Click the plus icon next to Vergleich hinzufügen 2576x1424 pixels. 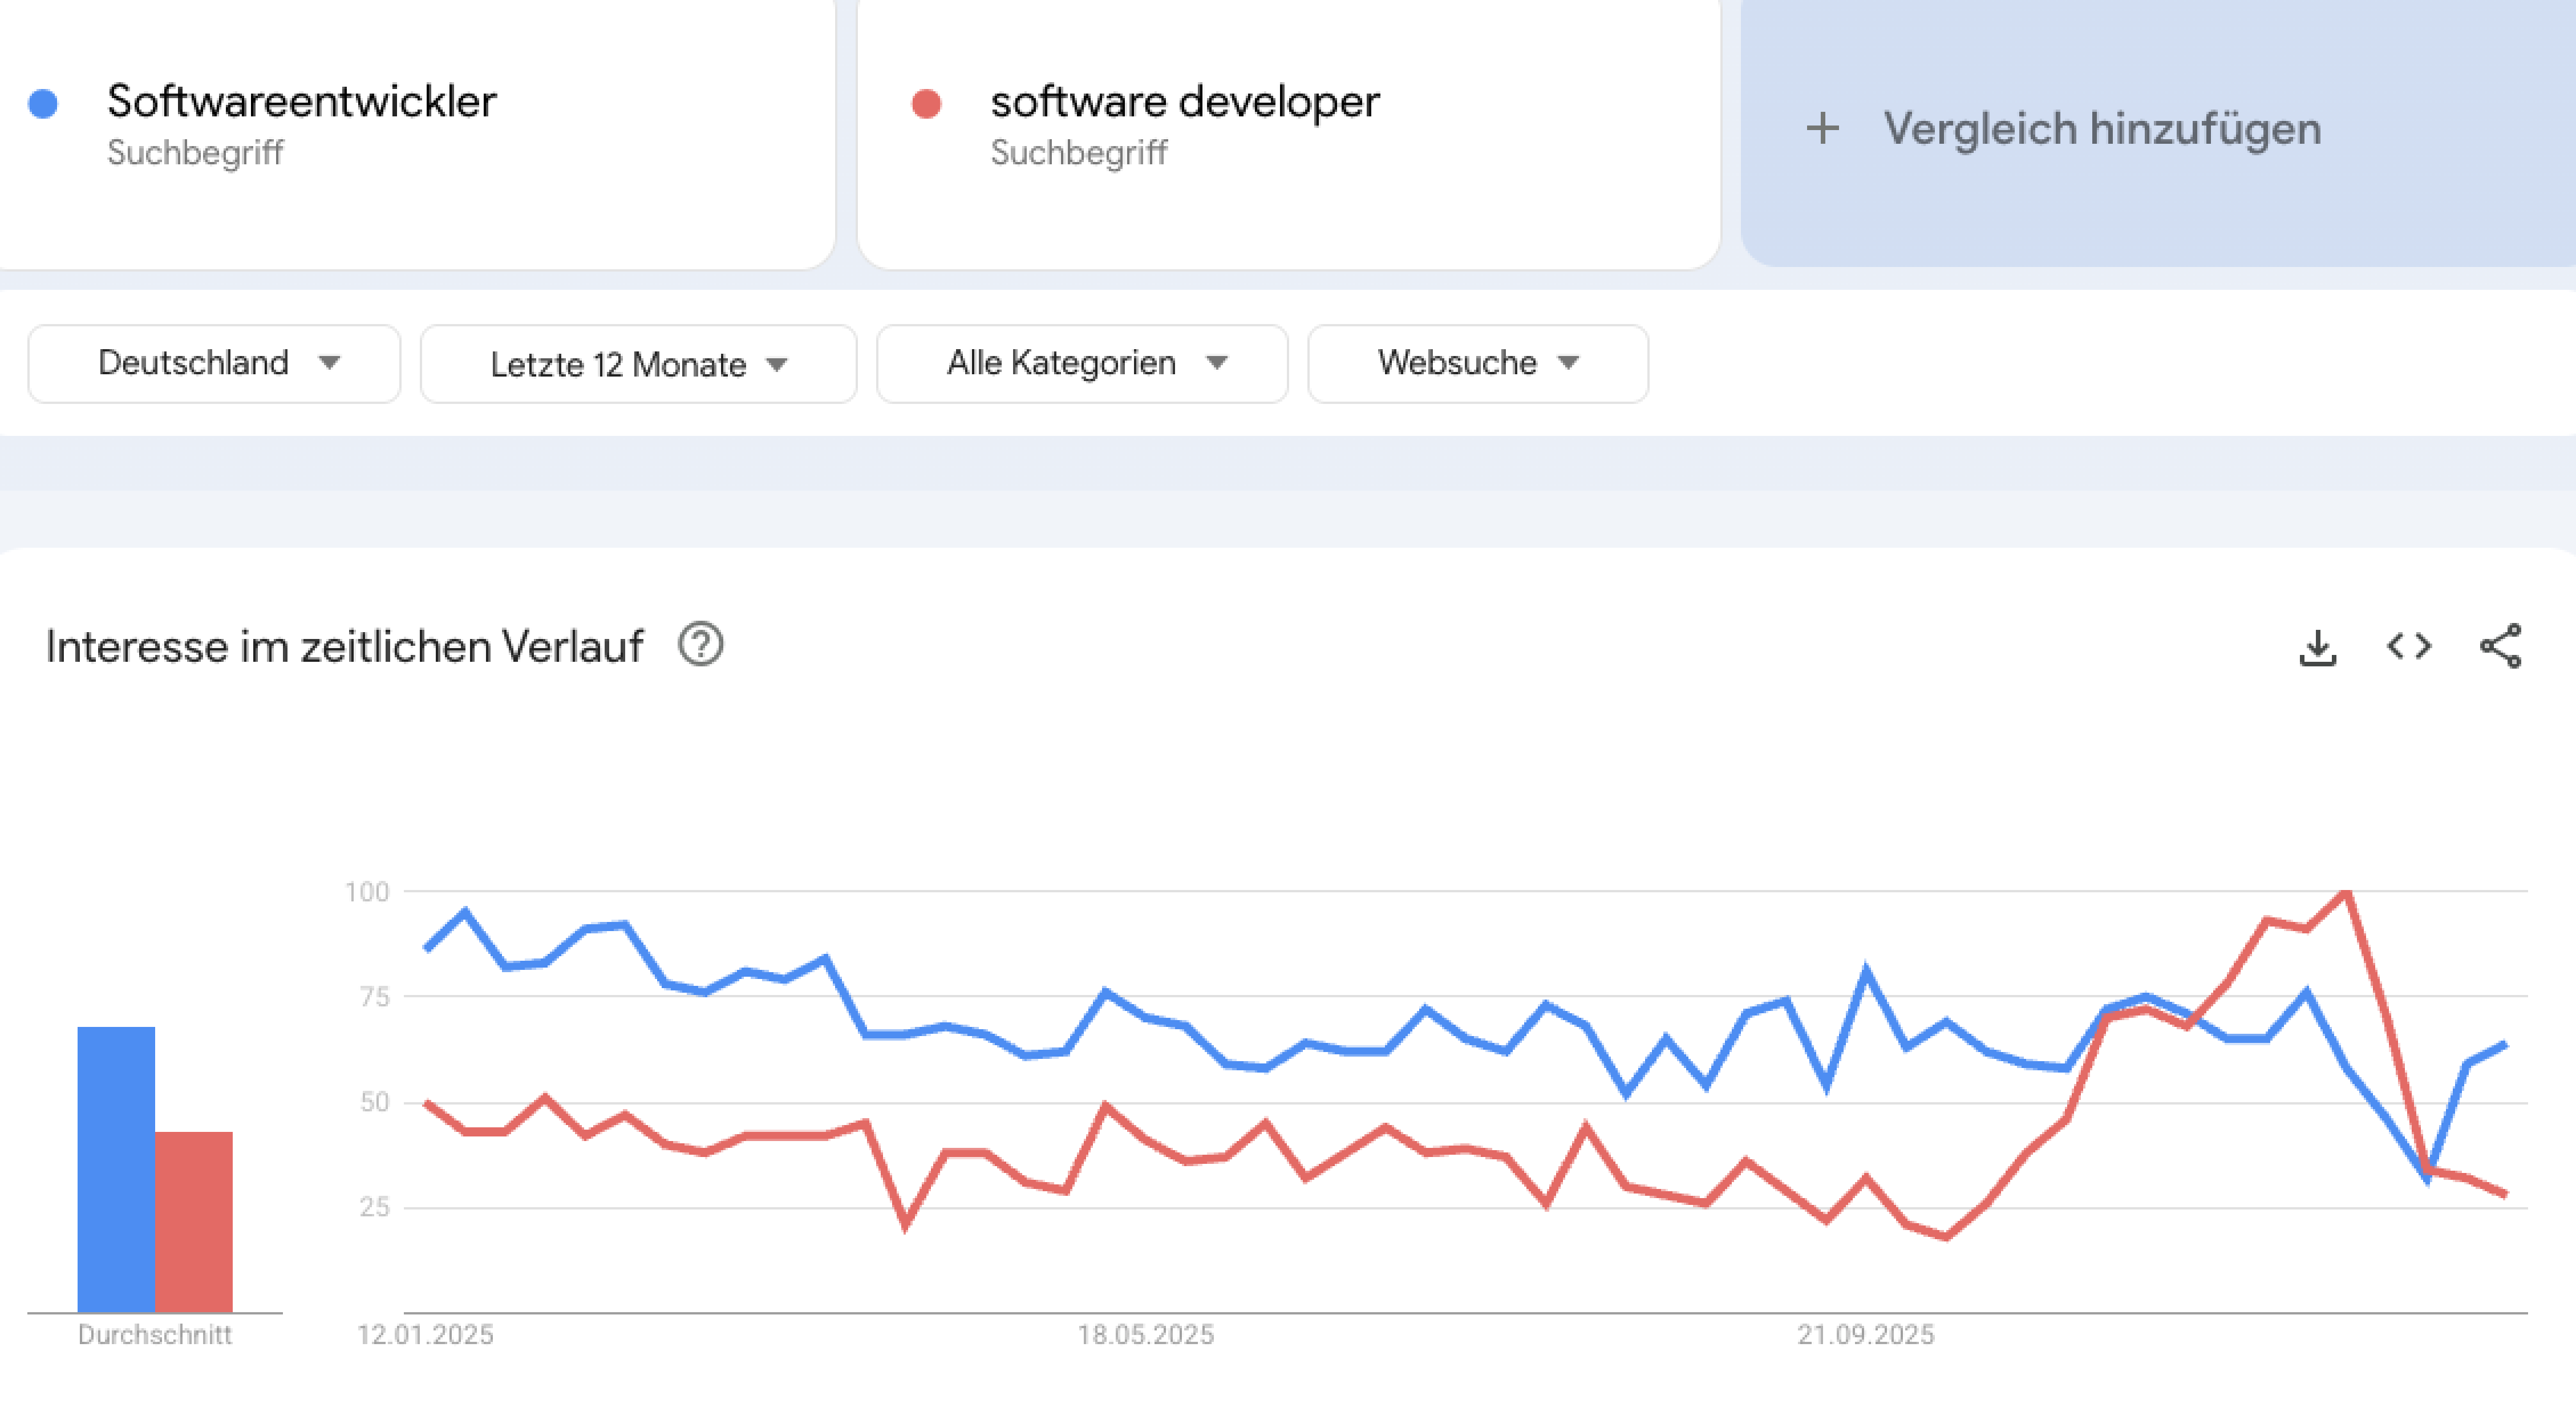tap(1823, 128)
